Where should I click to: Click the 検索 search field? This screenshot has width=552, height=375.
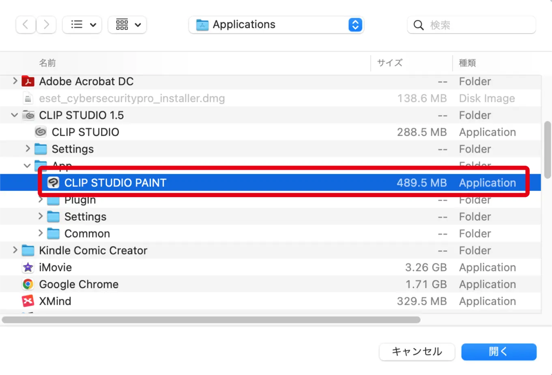pos(472,25)
